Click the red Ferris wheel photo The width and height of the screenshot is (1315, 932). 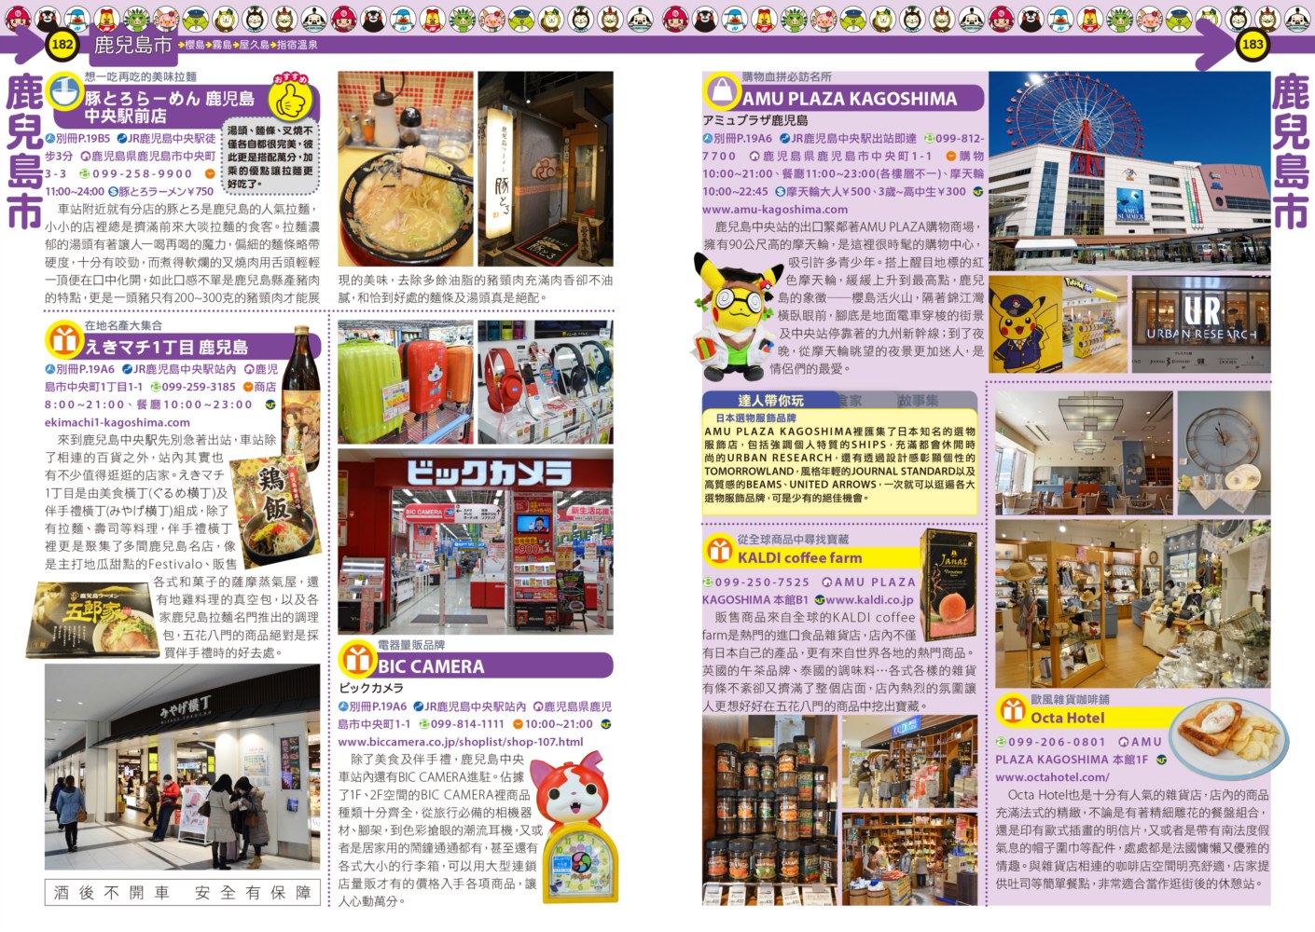(1128, 171)
